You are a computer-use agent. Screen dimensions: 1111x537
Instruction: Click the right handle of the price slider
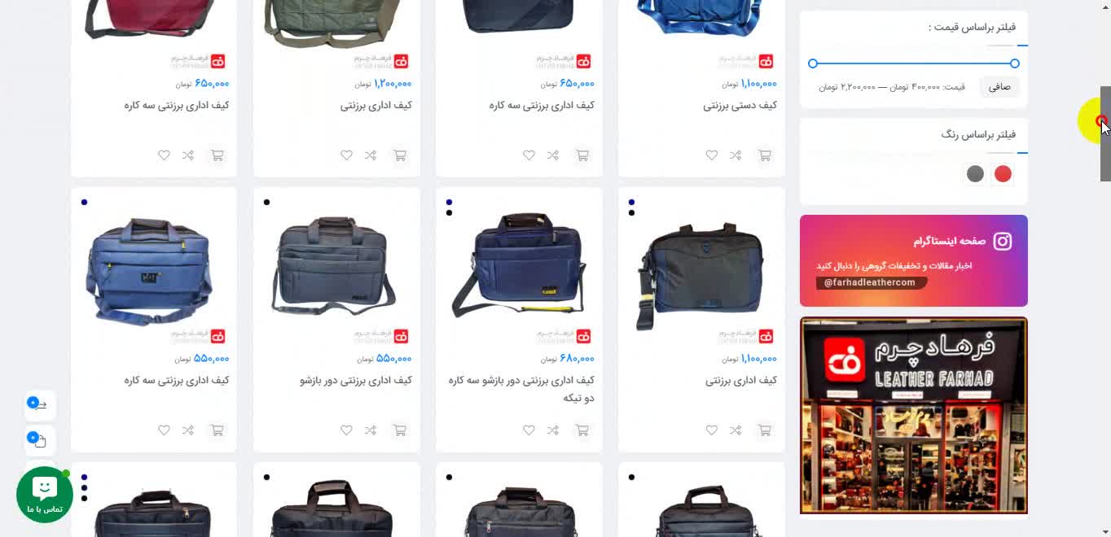(x=1014, y=63)
